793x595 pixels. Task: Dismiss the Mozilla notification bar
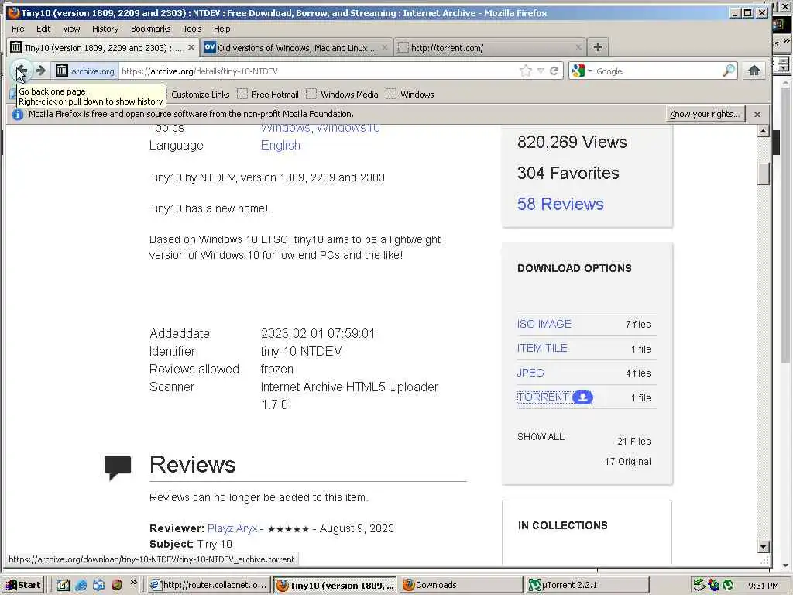tap(757, 115)
